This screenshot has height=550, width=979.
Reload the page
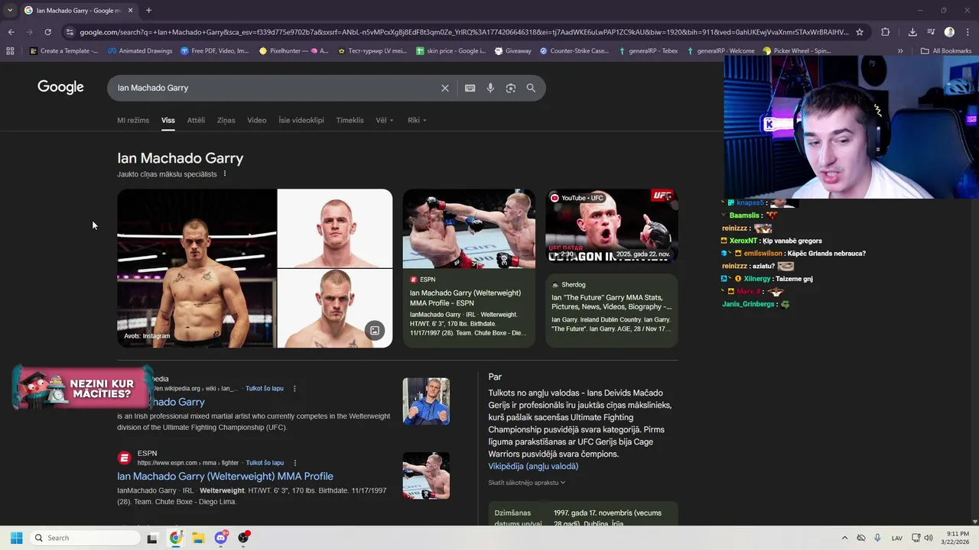(x=47, y=32)
